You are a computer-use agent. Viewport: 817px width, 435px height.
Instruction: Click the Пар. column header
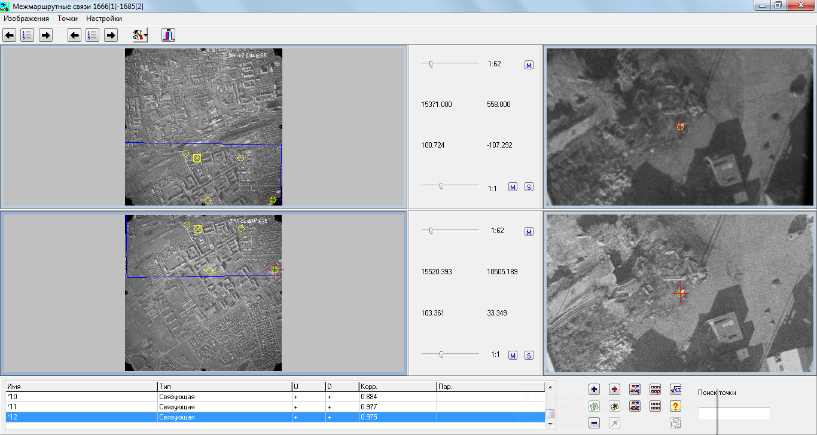coord(490,387)
